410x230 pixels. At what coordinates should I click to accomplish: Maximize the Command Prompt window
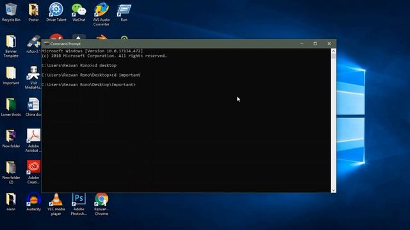[315, 43]
